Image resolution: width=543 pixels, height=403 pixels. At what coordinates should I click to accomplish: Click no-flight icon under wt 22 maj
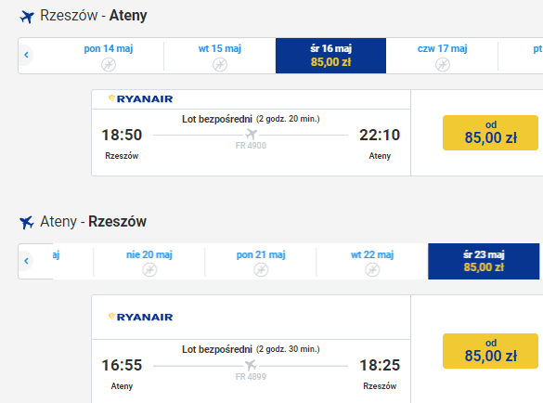coord(372,269)
